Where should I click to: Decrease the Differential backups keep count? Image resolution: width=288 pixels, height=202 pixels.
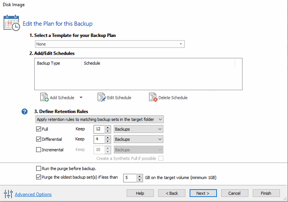pyautogui.click(x=108, y=141)
